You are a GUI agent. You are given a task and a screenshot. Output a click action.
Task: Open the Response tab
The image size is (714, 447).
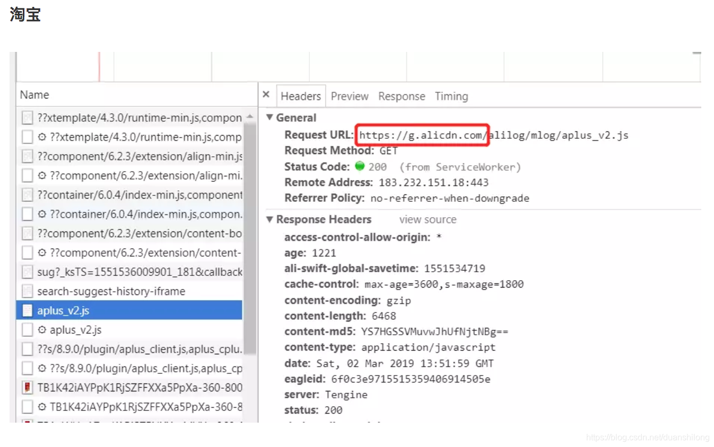[402, 96]
